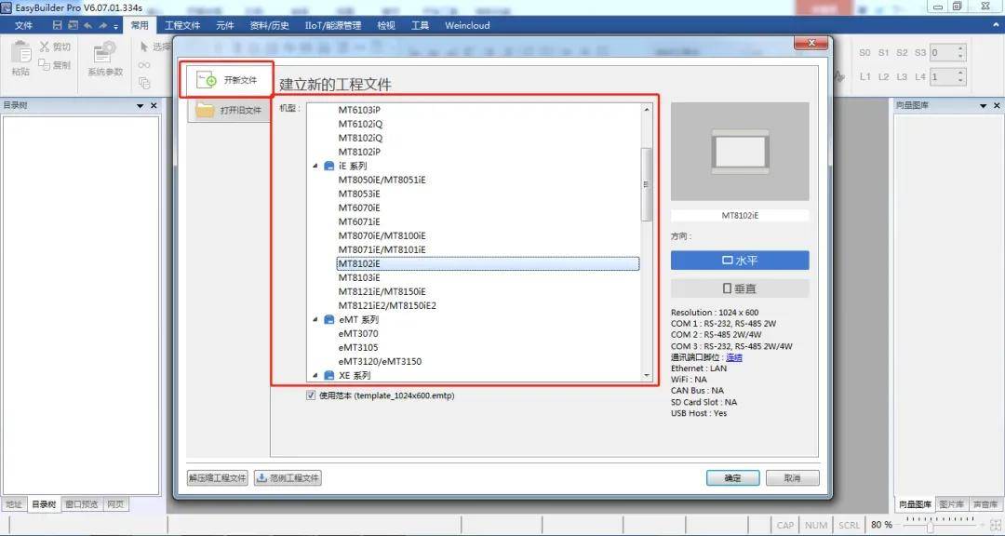Click the save icon in quick access toolbar
The width and height of the screenshot is (1005, 536).
(57, 25)
